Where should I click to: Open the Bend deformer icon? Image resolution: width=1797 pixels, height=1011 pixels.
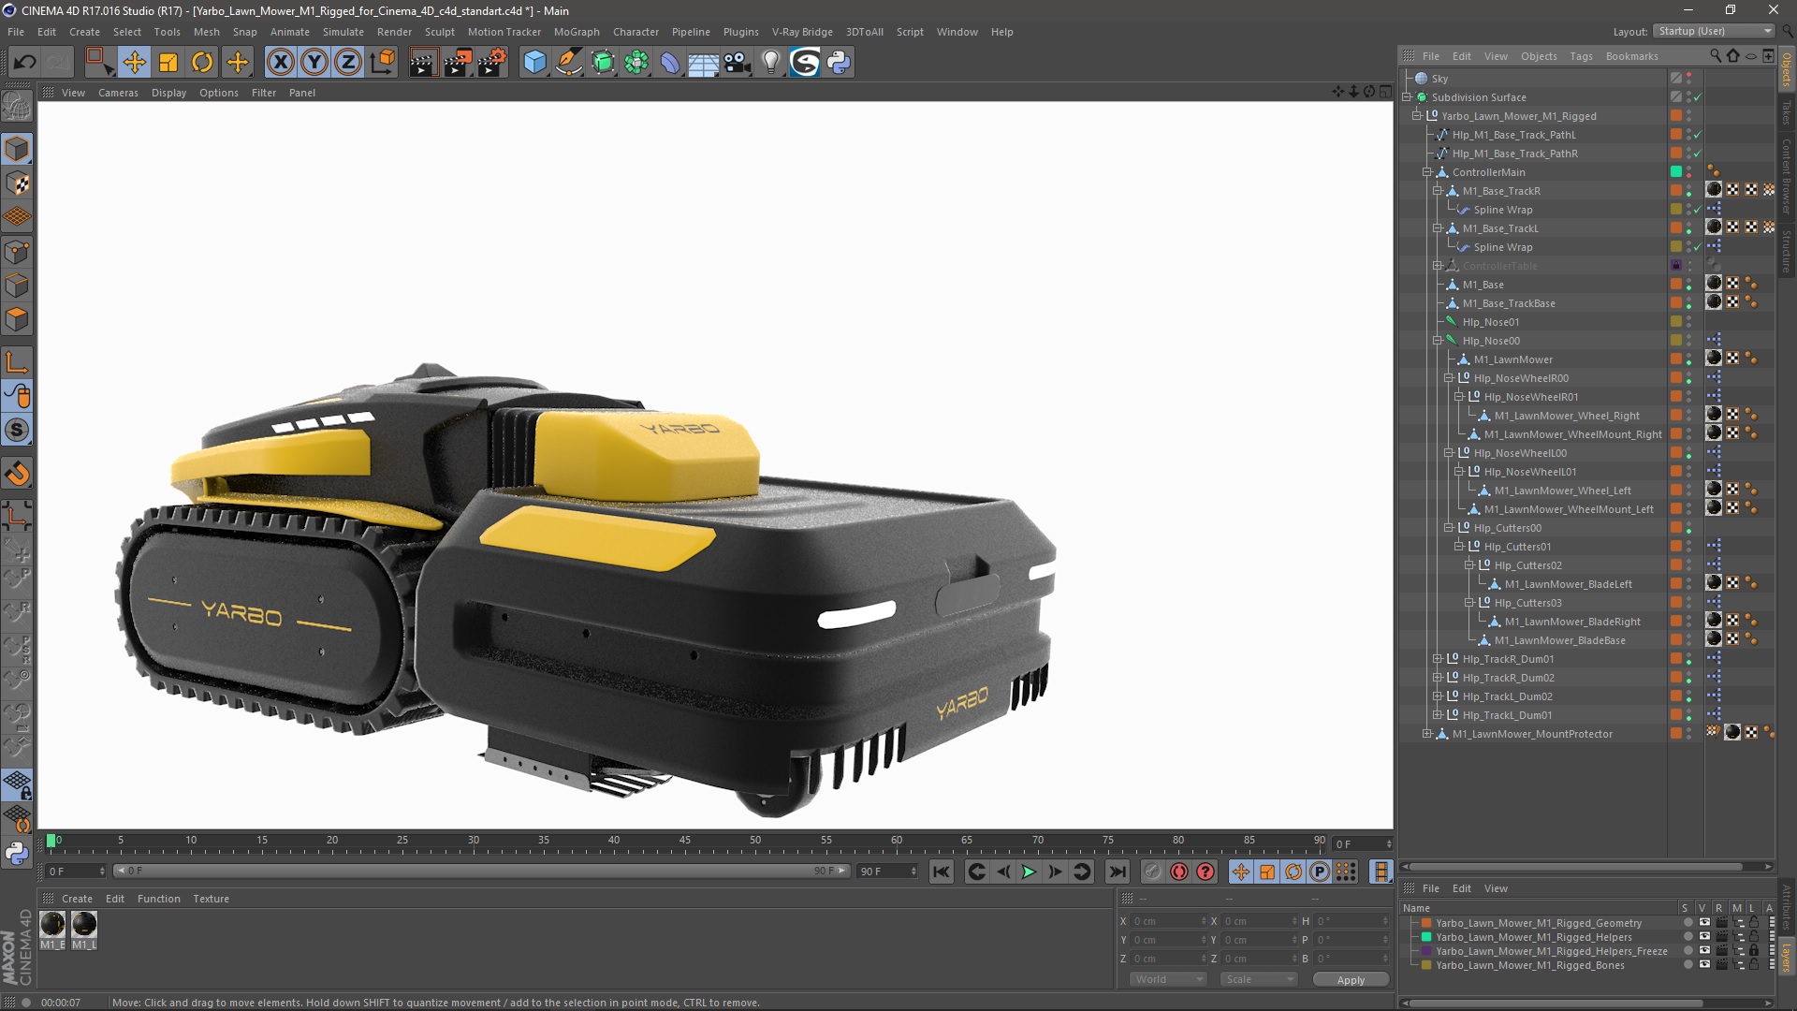point(670,62)
